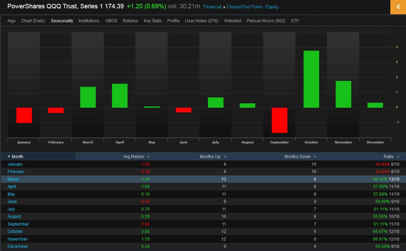Open July link in the table
The image size is (406, 251).
point(11,209)
